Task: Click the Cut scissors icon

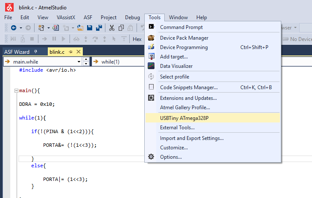Action: coord(112,28)
